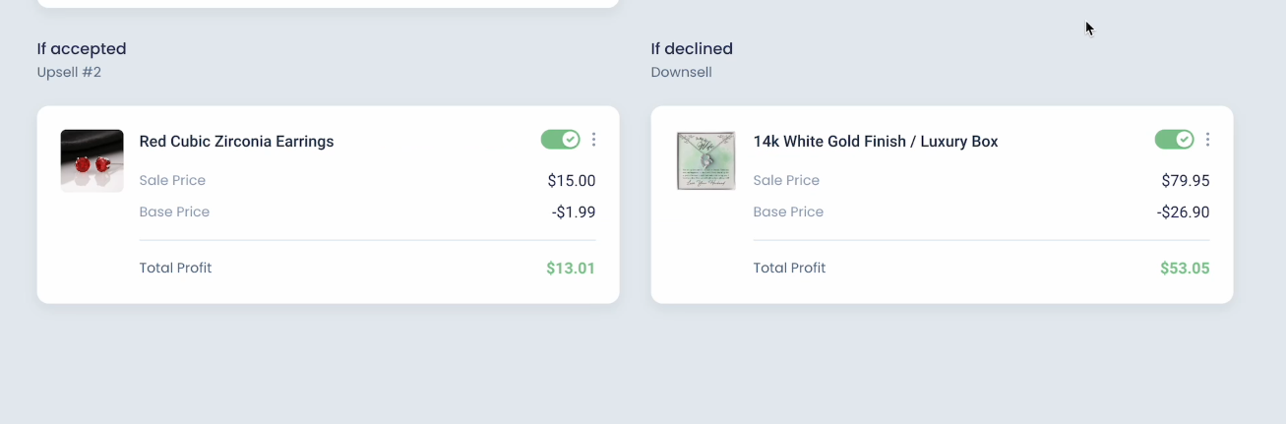Click the $15.00 sale price value
Image resolution: width=1286 pixels, height=424 pixels.
[572, 181]
